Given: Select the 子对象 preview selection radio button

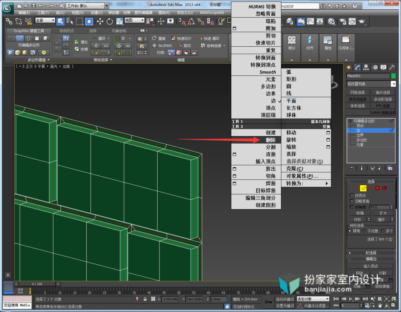Looking at the screenshot, I should point(364,231).
